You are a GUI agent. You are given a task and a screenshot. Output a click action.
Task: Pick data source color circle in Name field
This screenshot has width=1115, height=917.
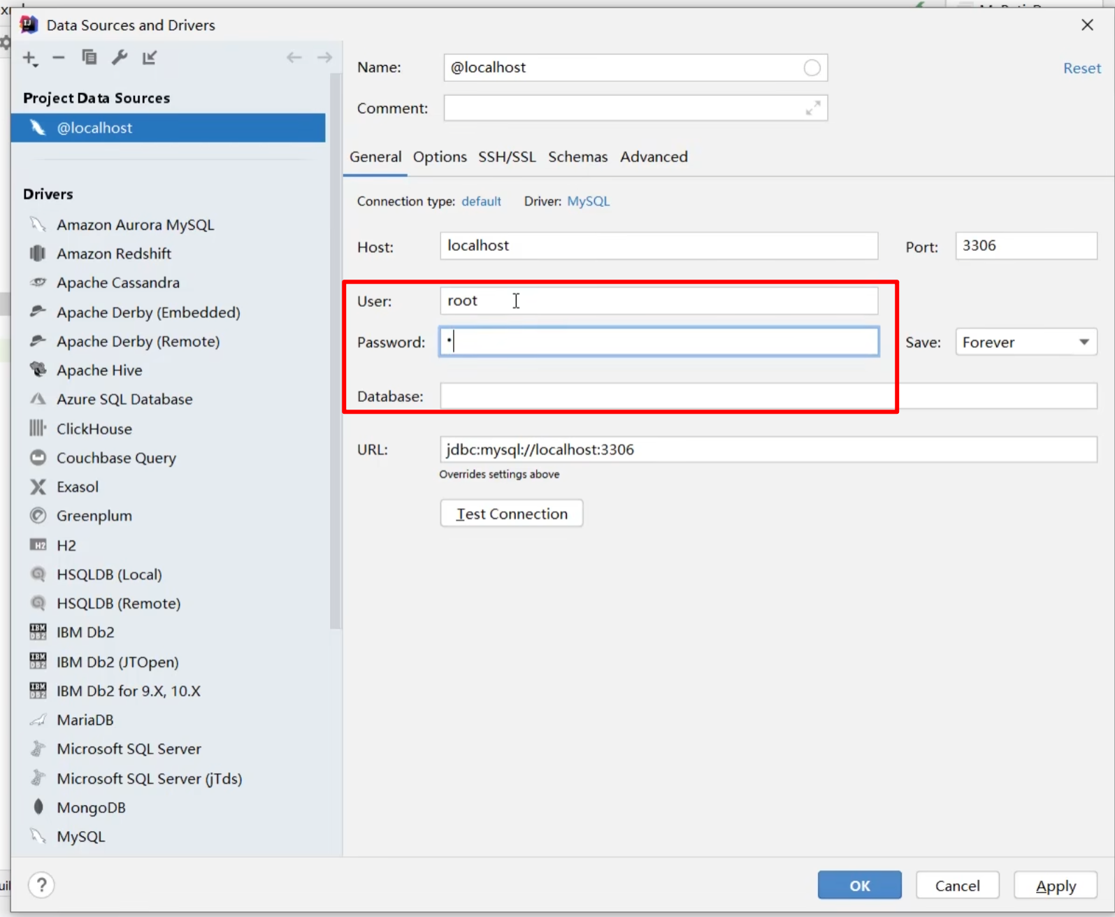point(812,68)
